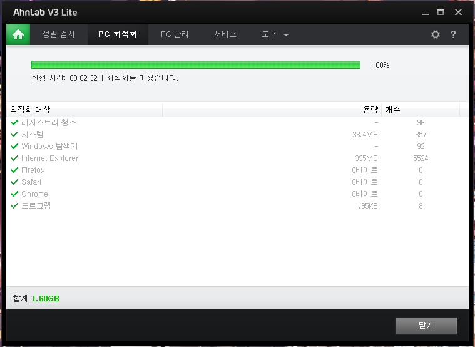
Task: Click the 00:02:32 elapsed time text
Action: [84, 78]
